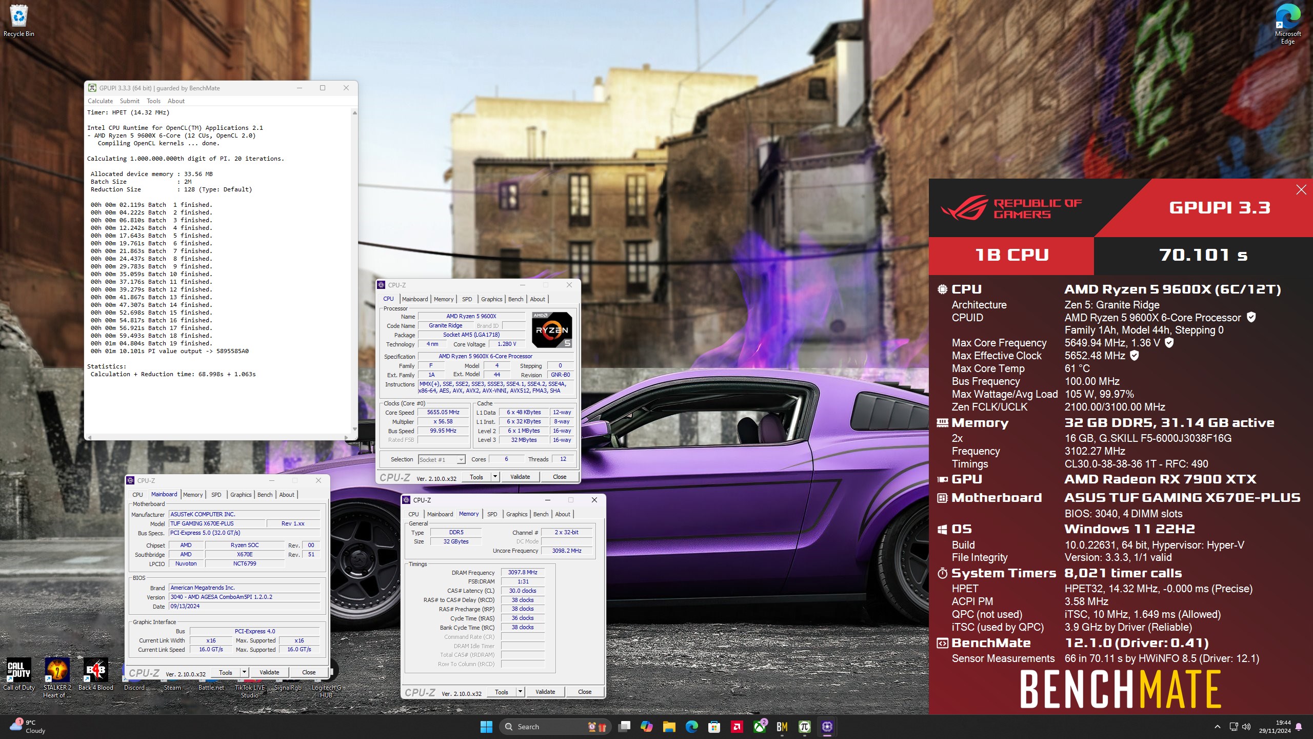The image size is (1313, 739).
Task: Open About tab in CPU-Z Mainboard window
Action: [287, 495]
